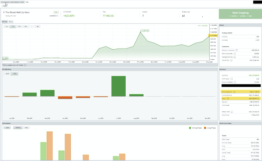Click info icon next to Management Fee
262x161 pixels.
tap(235, 57)
